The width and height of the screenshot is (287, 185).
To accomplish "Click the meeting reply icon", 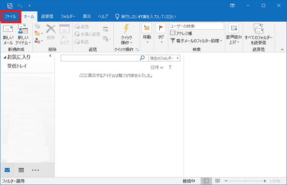I will pyautogui.click(x=106, y=29).
